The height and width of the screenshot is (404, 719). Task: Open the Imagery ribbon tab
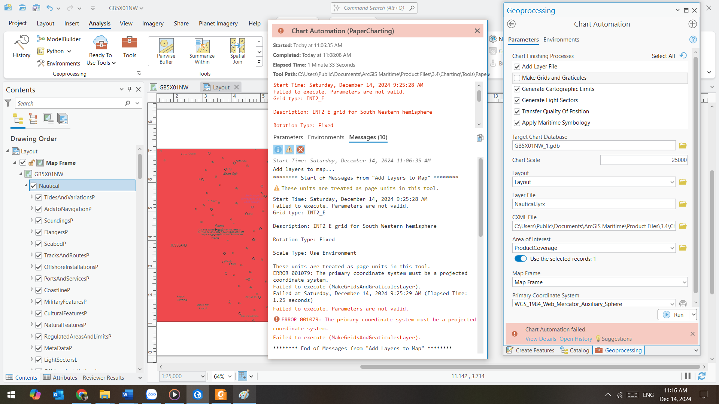point(152,23)
